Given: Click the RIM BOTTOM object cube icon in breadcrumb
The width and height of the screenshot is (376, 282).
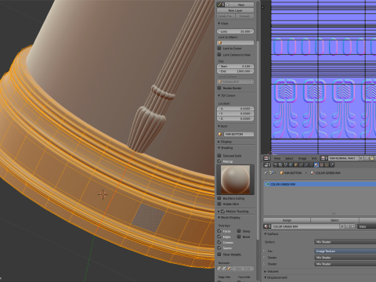Looking at the screenshot, I should (282, 173).
